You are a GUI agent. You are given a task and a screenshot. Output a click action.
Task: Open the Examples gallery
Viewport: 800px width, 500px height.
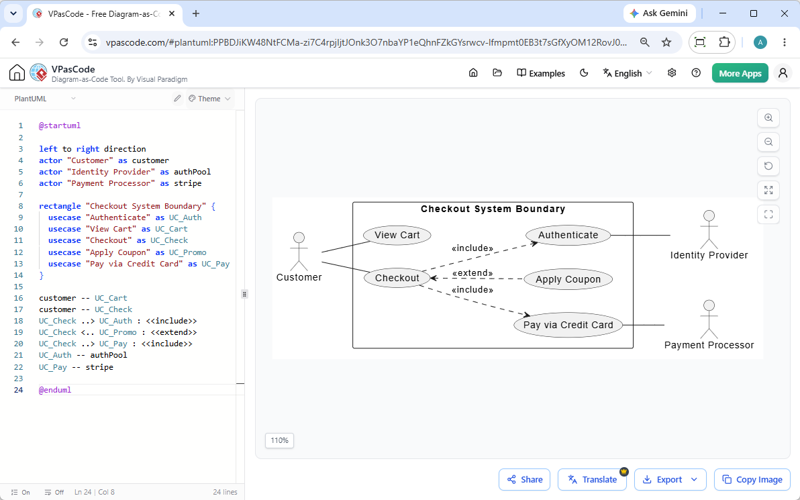(x=541, y=73)
